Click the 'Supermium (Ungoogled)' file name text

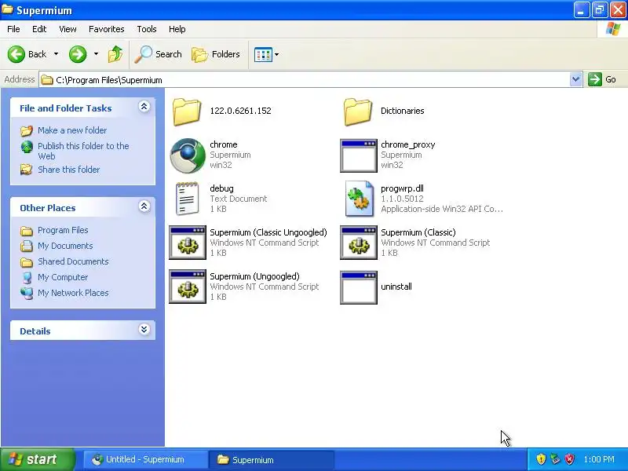254,277
